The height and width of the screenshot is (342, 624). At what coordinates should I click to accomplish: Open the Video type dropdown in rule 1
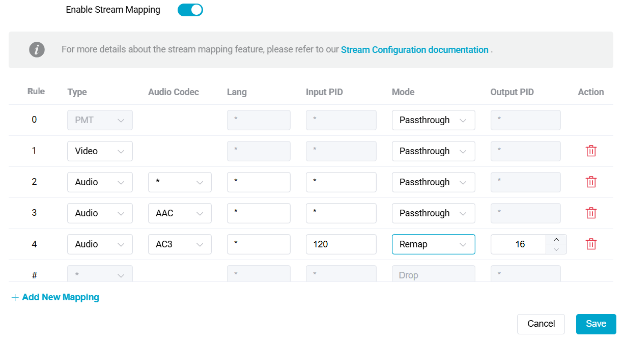[x=100, y=151]
